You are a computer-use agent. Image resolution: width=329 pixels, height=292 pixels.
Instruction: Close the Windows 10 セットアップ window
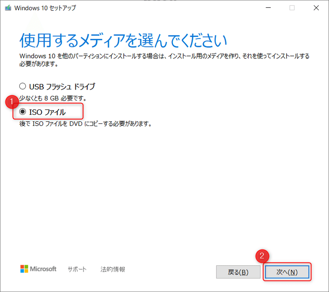[x=316, y=8]
